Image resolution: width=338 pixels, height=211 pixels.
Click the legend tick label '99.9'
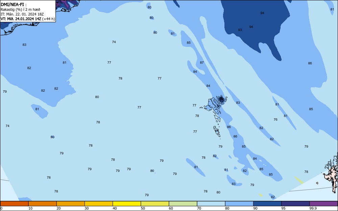[313, 208]
